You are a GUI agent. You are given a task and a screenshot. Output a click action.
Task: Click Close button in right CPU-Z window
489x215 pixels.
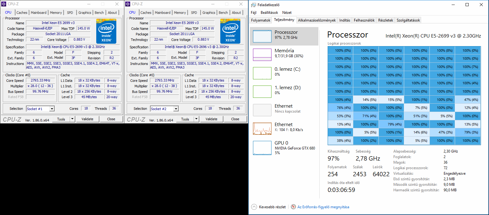pos(235,119)
